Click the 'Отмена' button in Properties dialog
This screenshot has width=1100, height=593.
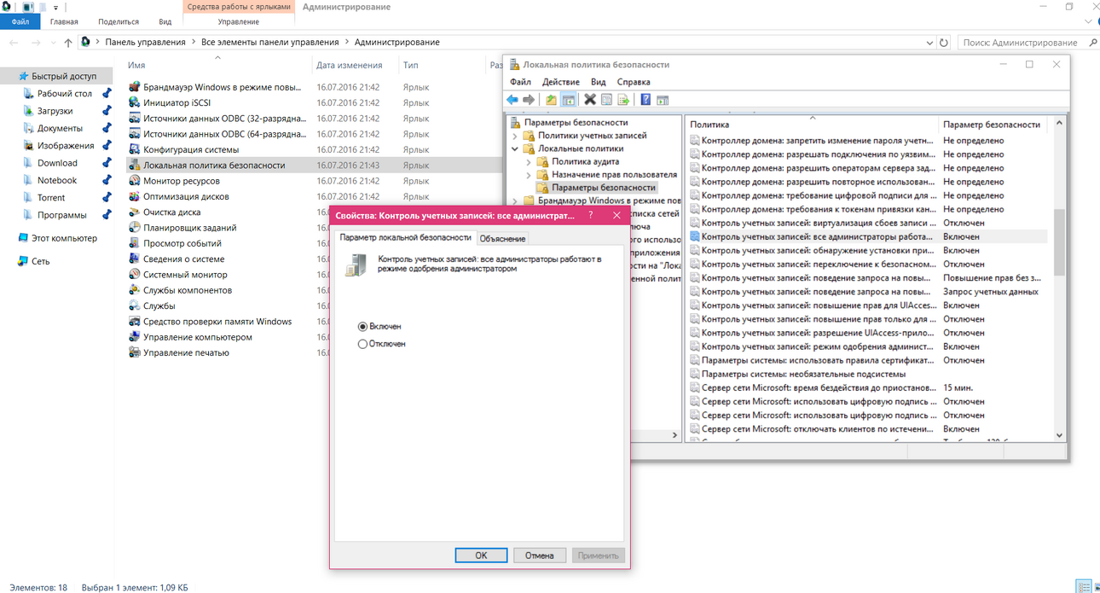pyautogui.click(x=540, y=555)
